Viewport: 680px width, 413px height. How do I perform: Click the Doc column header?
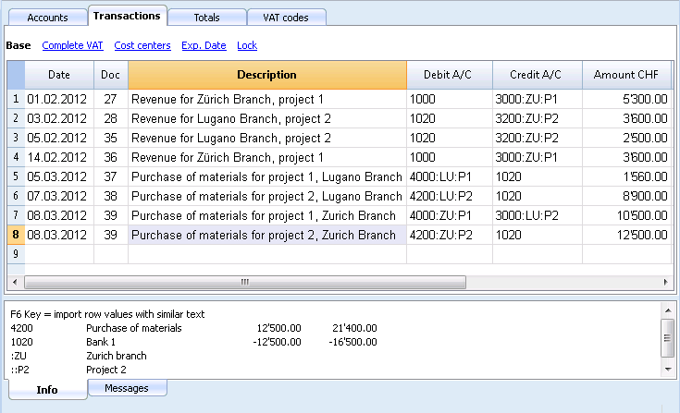(x=111, y=75)
